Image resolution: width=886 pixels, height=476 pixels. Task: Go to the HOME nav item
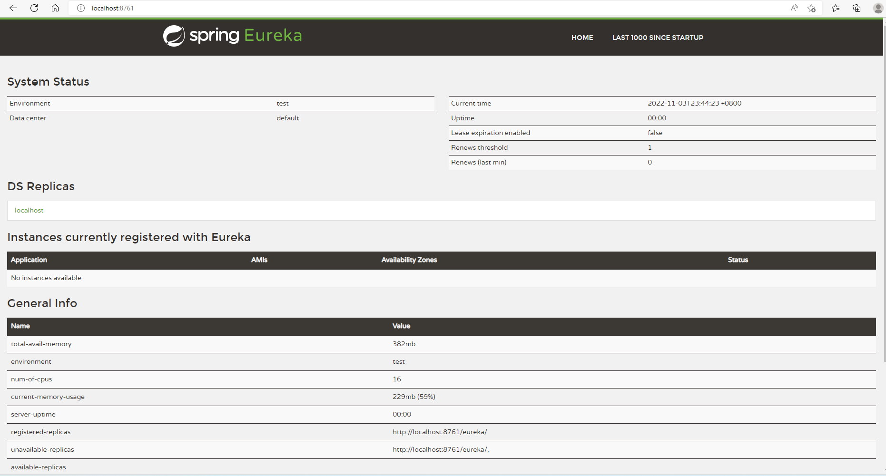point(582,38)
